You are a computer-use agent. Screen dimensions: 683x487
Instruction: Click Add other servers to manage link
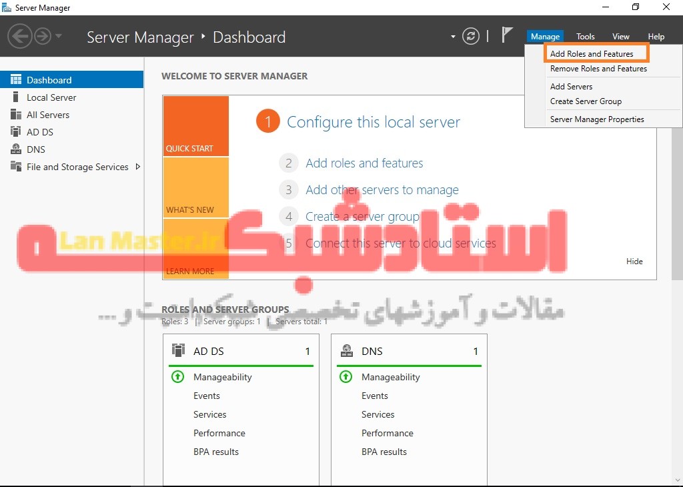(382, 190)
